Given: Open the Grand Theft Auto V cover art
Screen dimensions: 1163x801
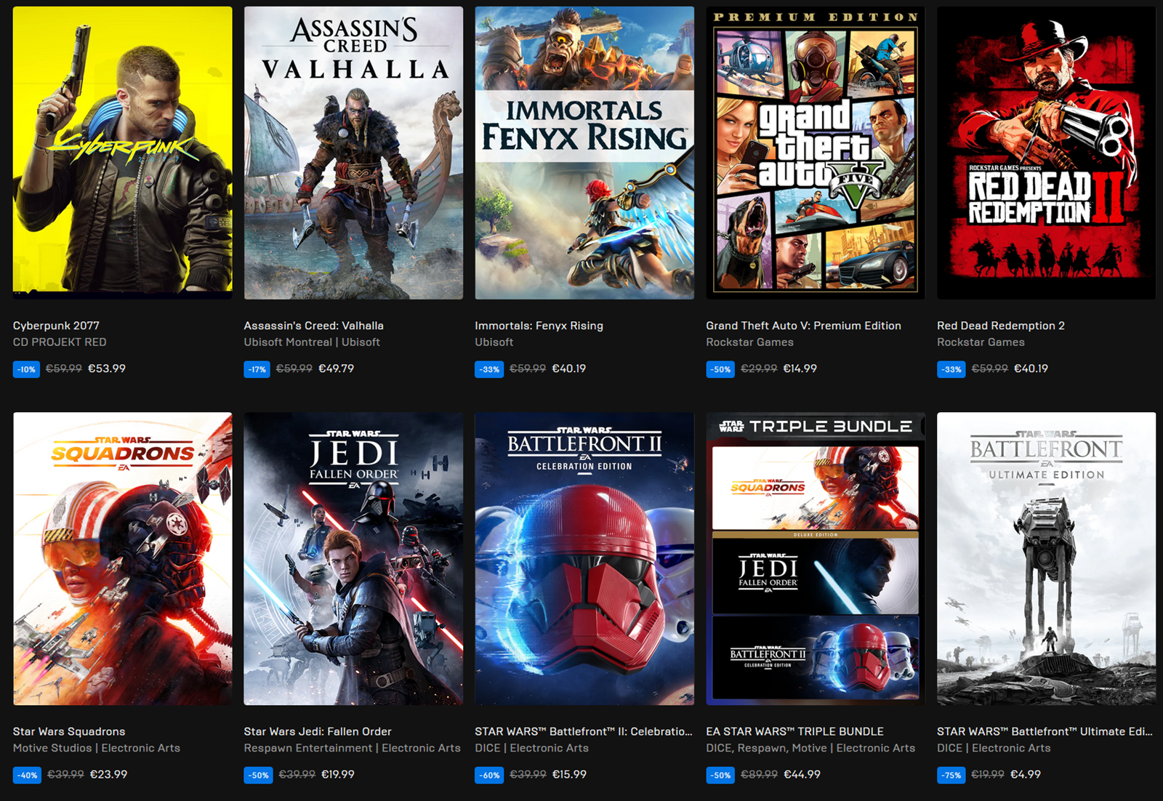Looking at the screenshot, I should pyautogui.click(x=816, y=153).
